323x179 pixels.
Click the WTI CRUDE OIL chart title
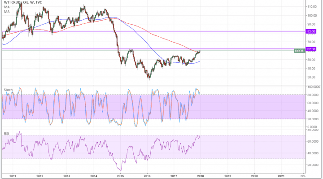[x=23, y=3]
